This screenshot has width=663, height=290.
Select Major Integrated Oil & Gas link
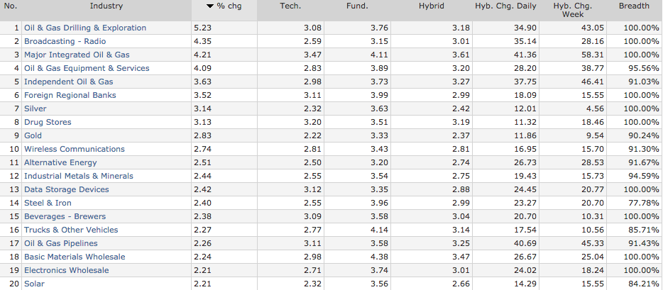click(77, 55)
